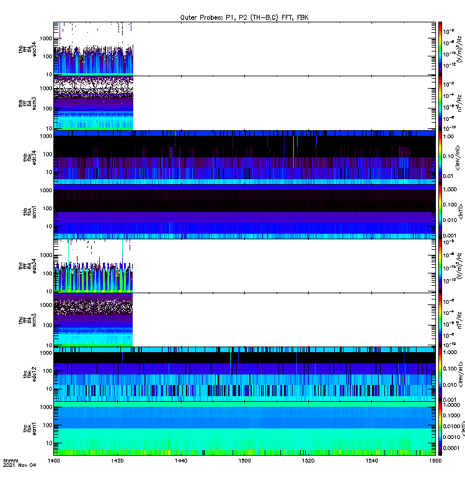465x496 pixels.
Task: Click the (V/m)²/Hz unit label of thc eac34
Action: (x=460, y=266)
